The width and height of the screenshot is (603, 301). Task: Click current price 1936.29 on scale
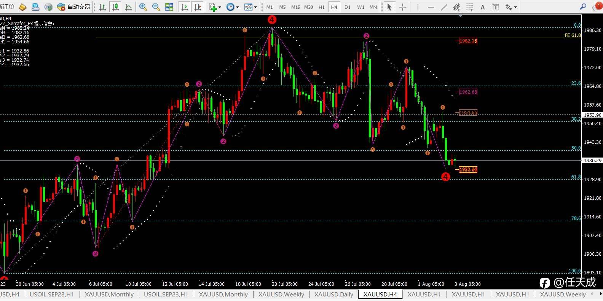[x=592, y=161]
